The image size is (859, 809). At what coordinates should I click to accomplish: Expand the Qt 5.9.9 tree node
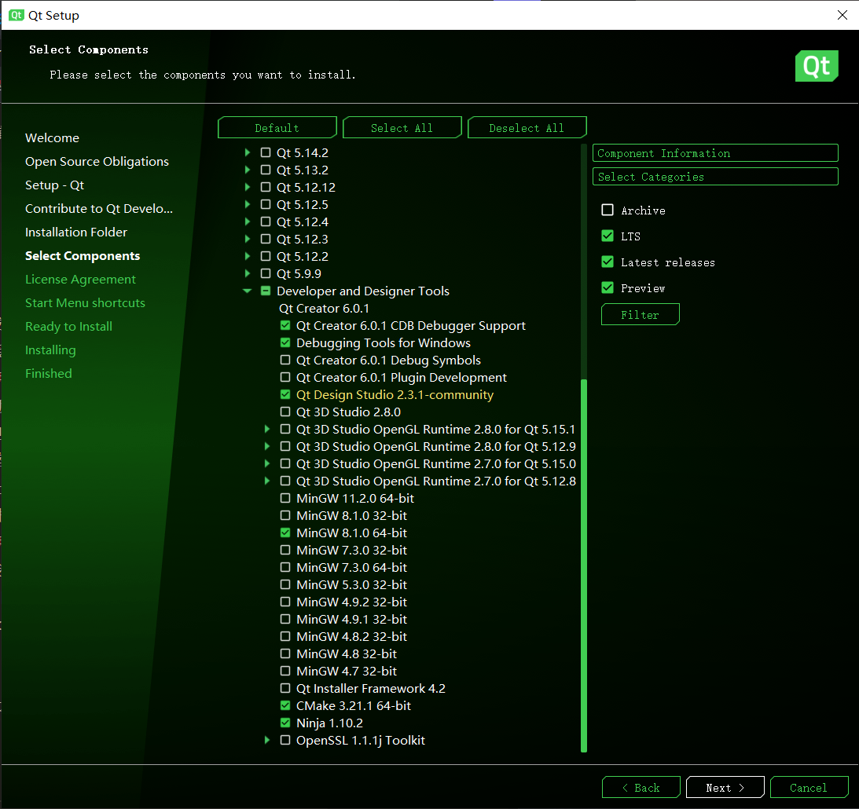[x=247, y=273]
